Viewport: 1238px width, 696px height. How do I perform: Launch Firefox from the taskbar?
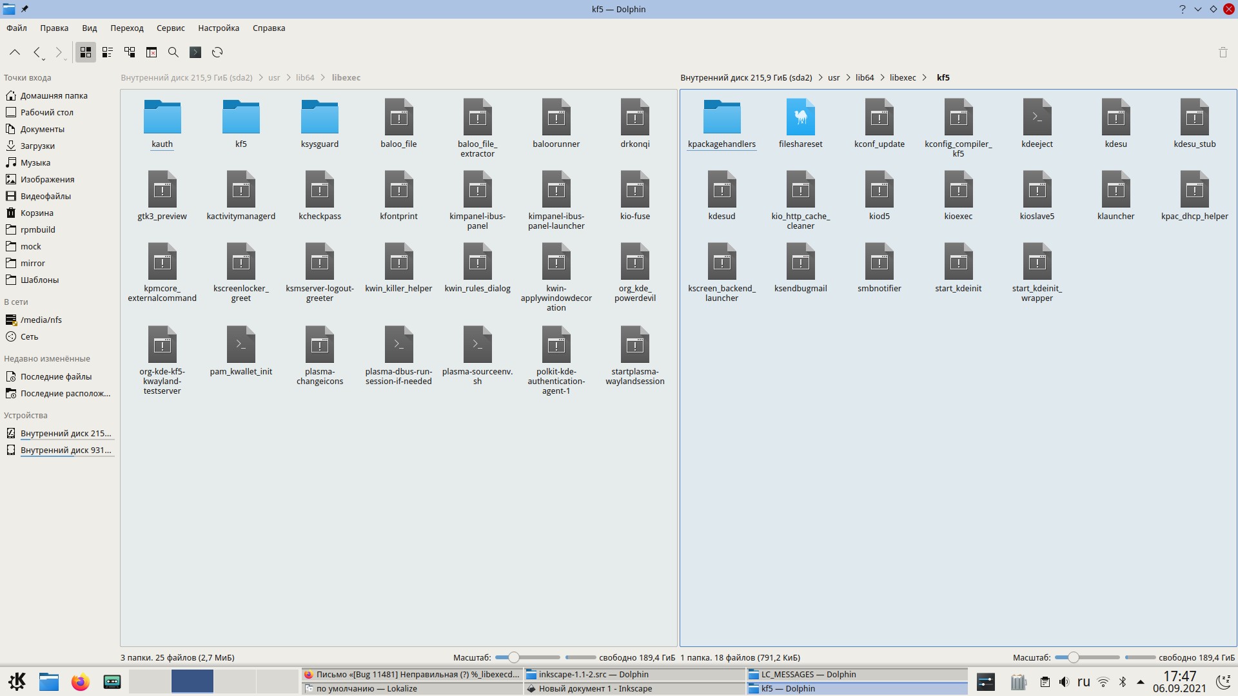[80, 682]
